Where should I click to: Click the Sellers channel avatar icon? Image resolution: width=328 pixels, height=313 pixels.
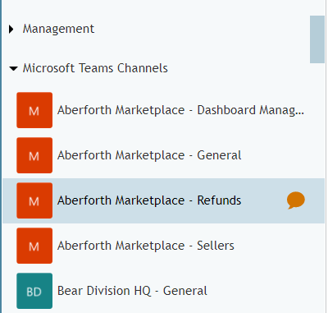pos(34,246)
